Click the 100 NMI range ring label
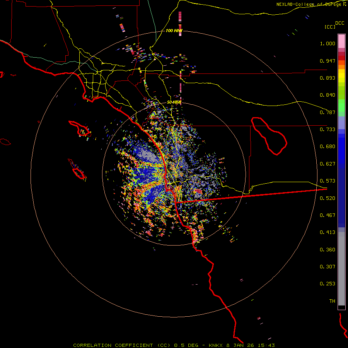348x348 pixels. click(174, 31)
